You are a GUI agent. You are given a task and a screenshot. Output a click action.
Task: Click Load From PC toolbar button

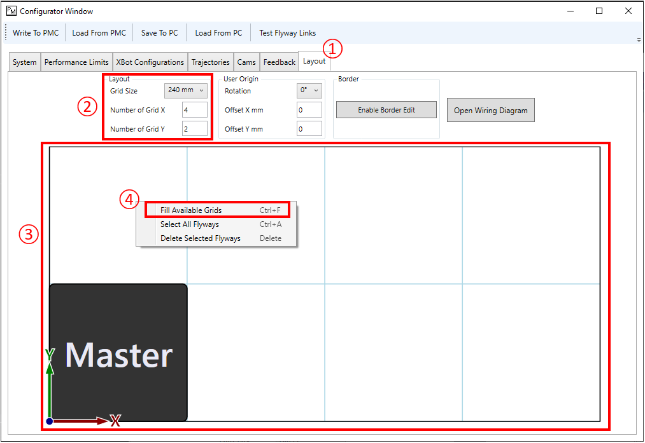pyautogui.click(x=218, y=33)
